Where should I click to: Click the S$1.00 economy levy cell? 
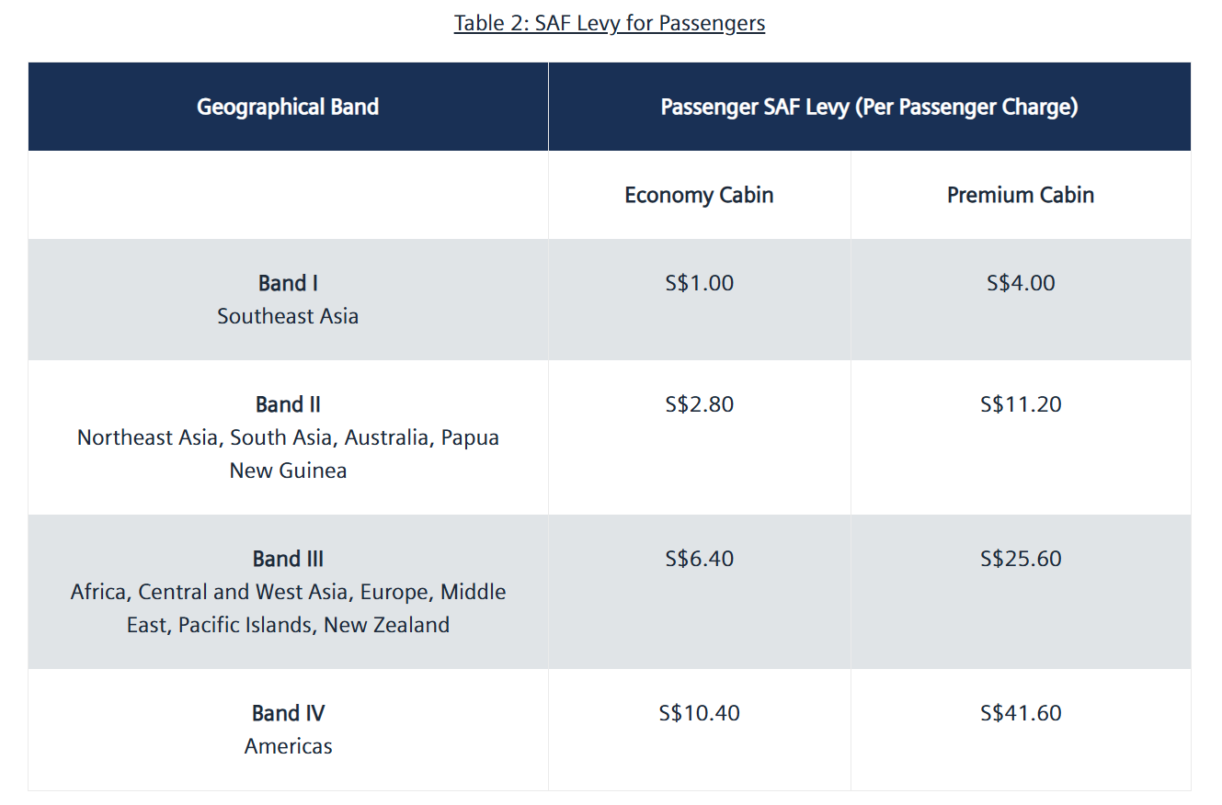[699, 283]
